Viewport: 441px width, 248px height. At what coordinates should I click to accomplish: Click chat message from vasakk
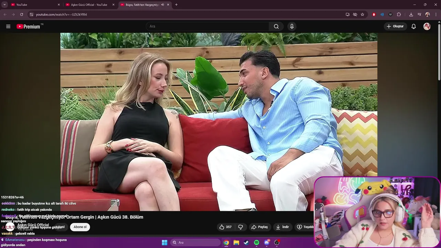tap(18, 233)
